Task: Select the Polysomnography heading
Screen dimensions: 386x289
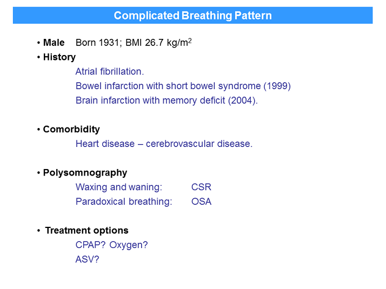Action: tap(85, 173)
